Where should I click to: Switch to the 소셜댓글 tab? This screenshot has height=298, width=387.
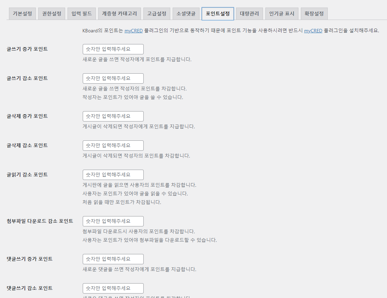click(186, 13)
